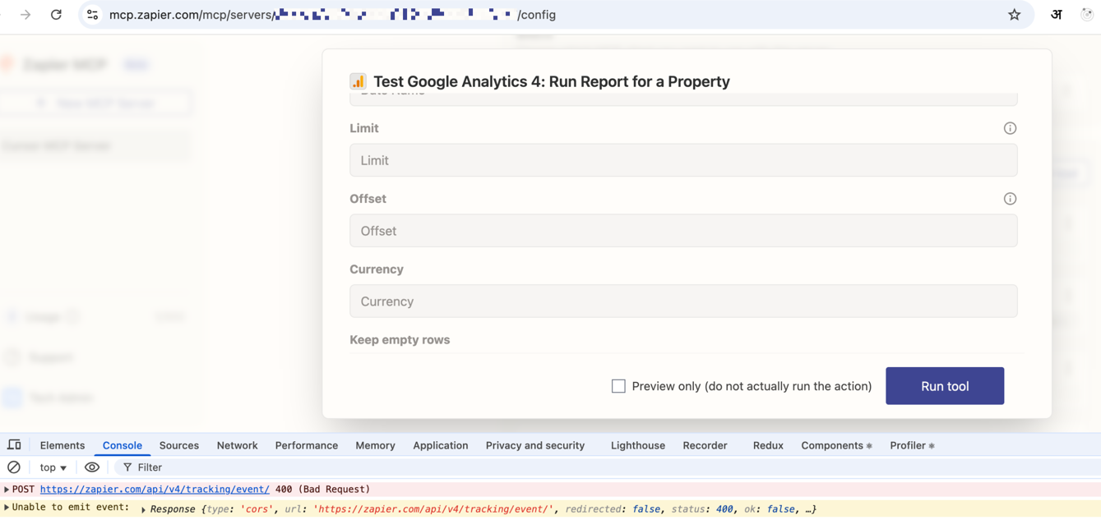Open the Recorder tab

pyautogui.click(x=705, y=445)
